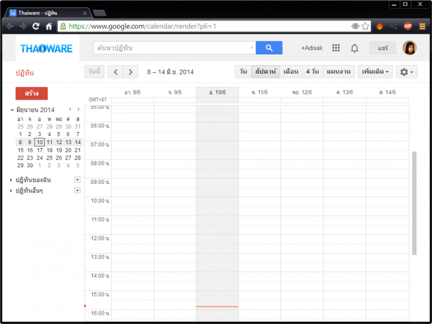Open settings gear dropdown
432x324 pixels.
[x=406, y=72]
